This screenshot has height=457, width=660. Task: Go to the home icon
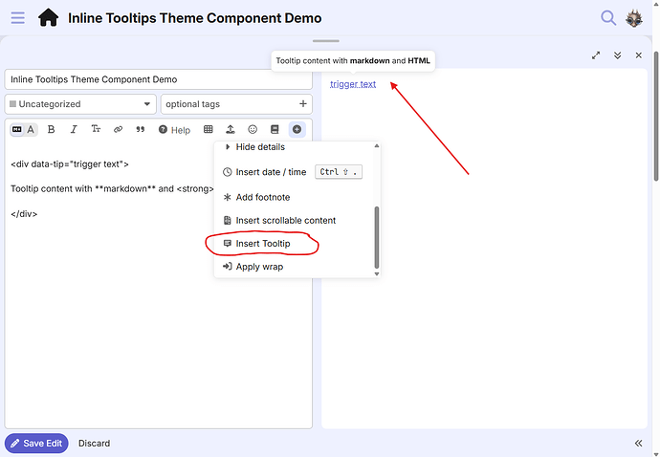(x=49, y=18)
